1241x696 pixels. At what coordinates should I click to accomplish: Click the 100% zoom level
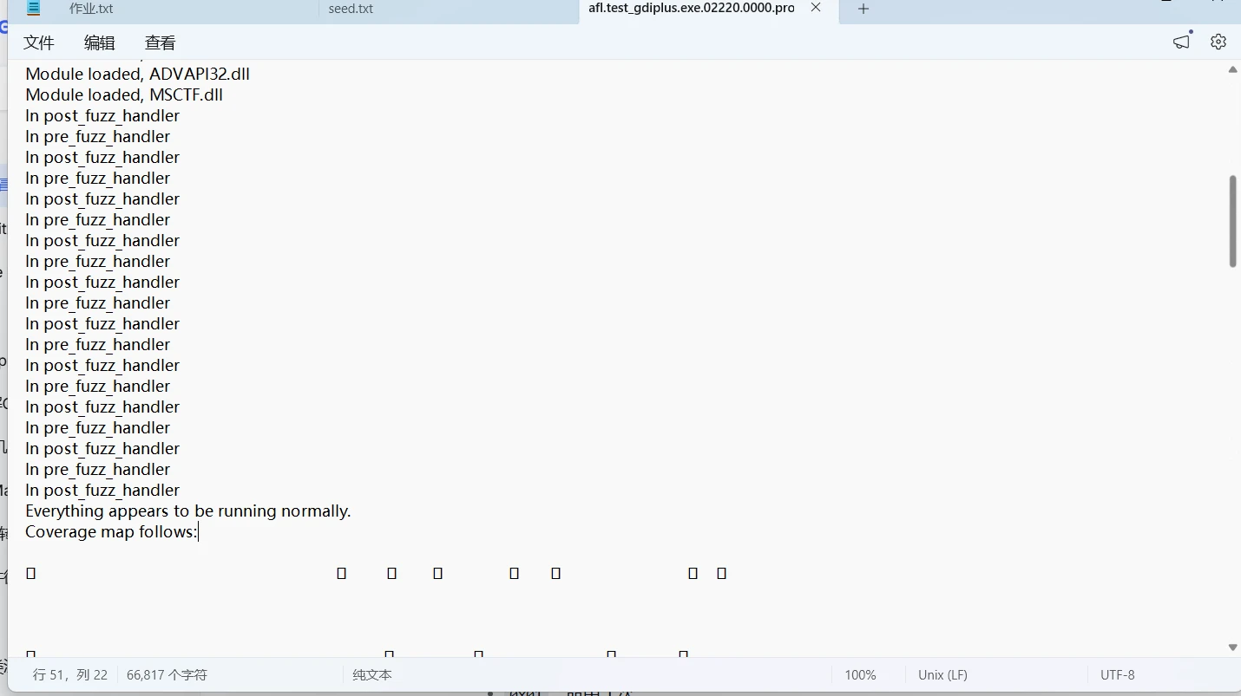pos(860,674)
